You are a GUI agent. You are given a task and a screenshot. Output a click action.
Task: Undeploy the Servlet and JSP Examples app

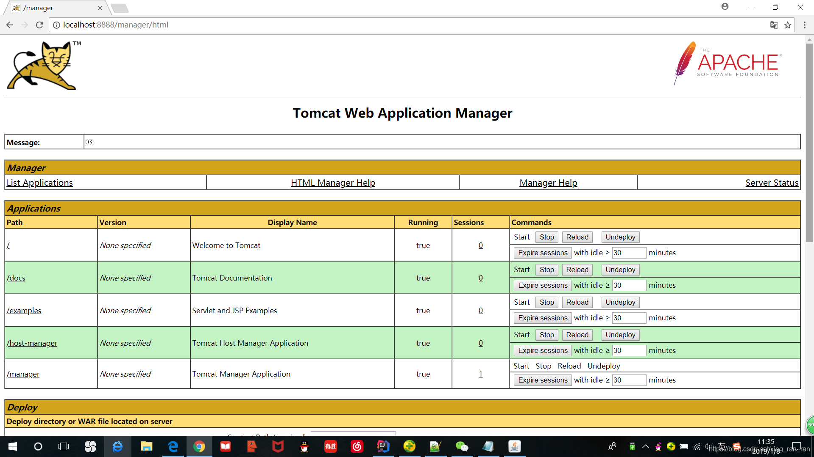tap(620, 303)
